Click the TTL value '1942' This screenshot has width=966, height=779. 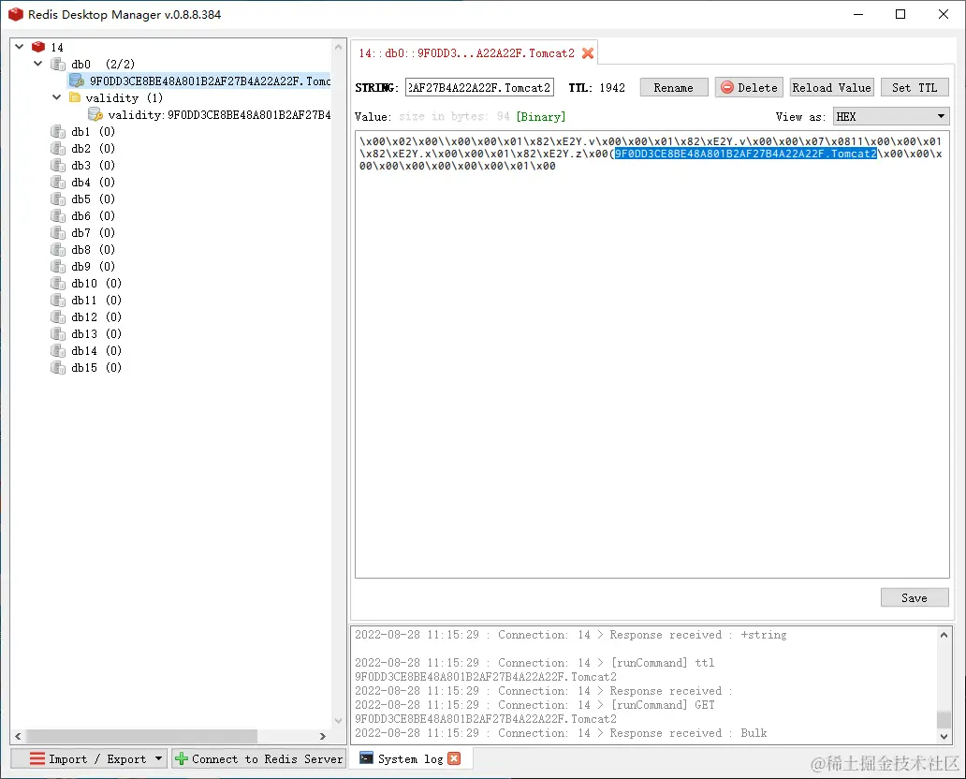click(612, 87)
